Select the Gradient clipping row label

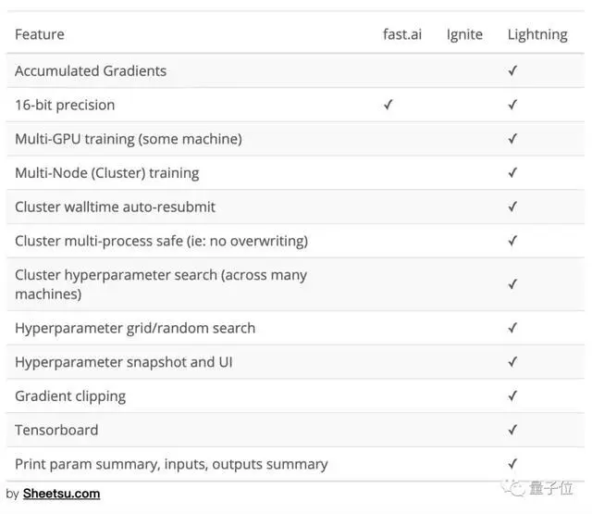pos(70,396)
